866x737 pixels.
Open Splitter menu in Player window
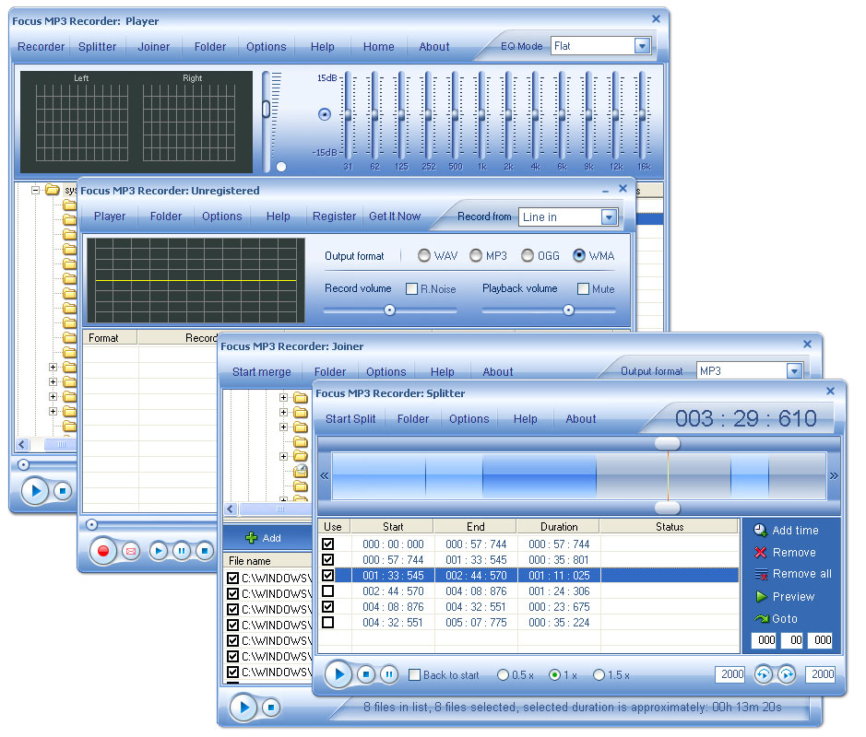pos(97,47)
